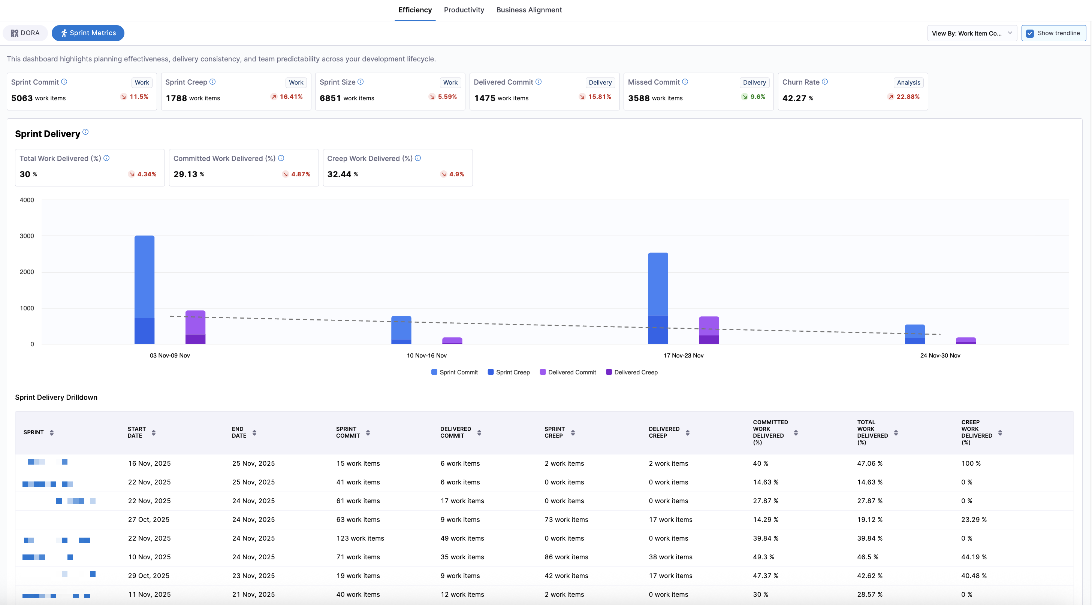
Task: Select the DORA metrics button
Action: (x=25, y=33)
